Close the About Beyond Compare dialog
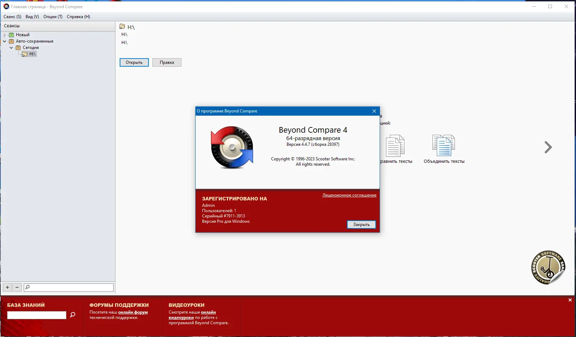The image size is (576, 337). [374, 111]
